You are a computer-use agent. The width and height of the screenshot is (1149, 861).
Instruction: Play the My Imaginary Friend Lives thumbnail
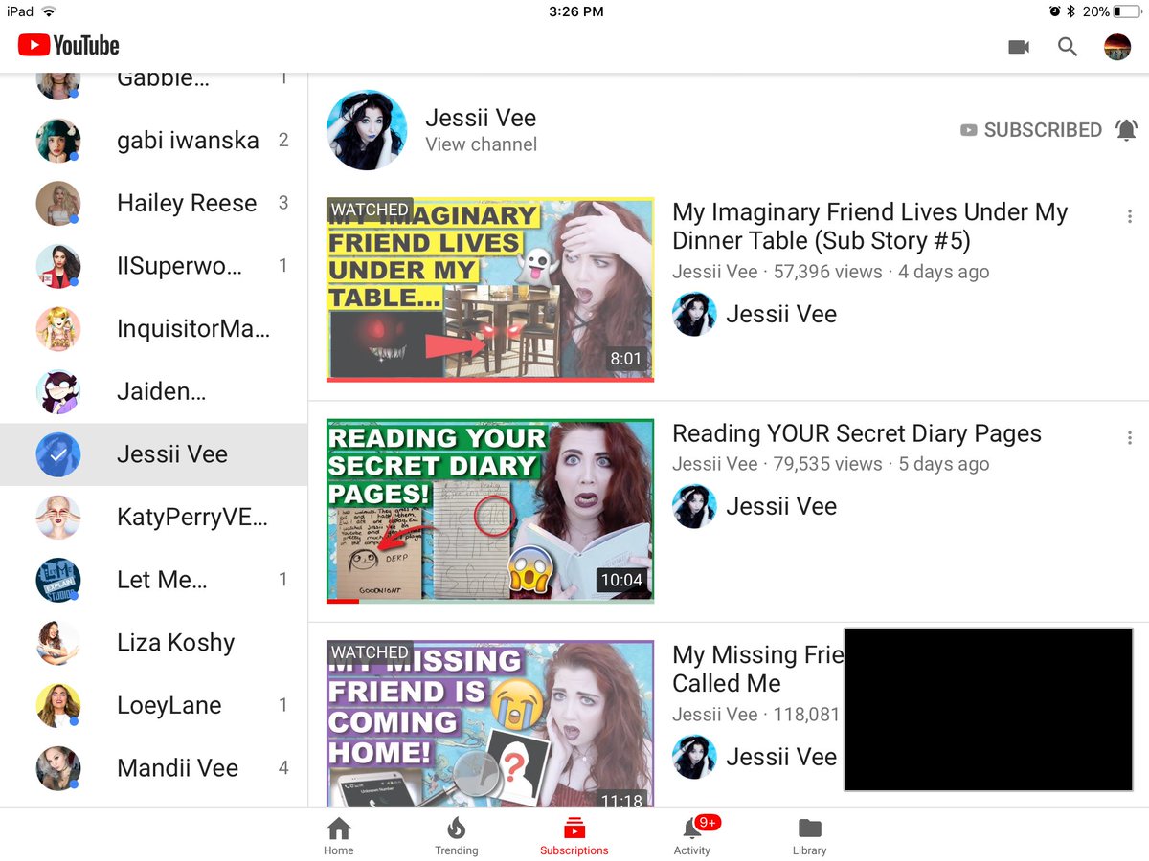490,289
